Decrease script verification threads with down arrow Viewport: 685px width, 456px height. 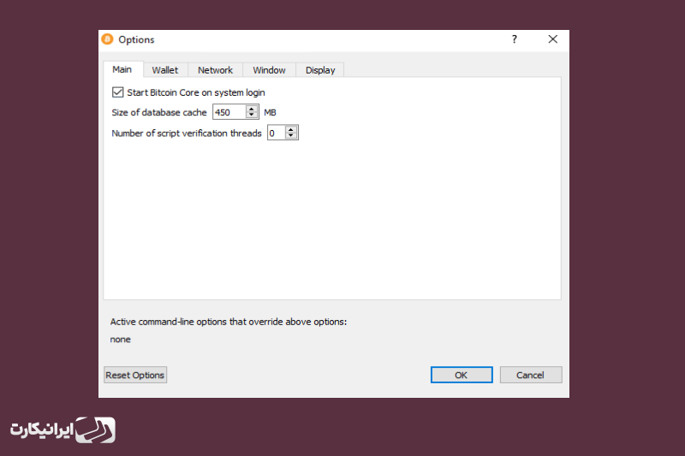pos(291,136)
